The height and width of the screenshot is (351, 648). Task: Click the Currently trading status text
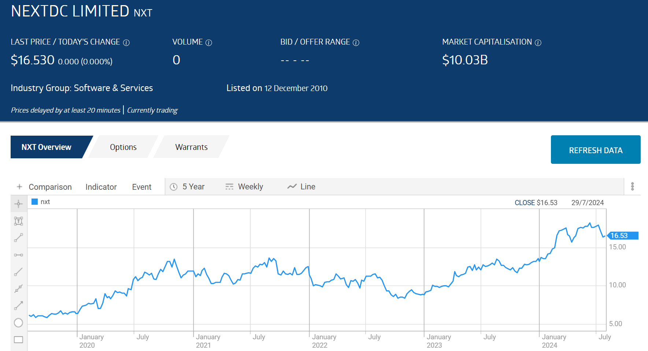(152, 110)
